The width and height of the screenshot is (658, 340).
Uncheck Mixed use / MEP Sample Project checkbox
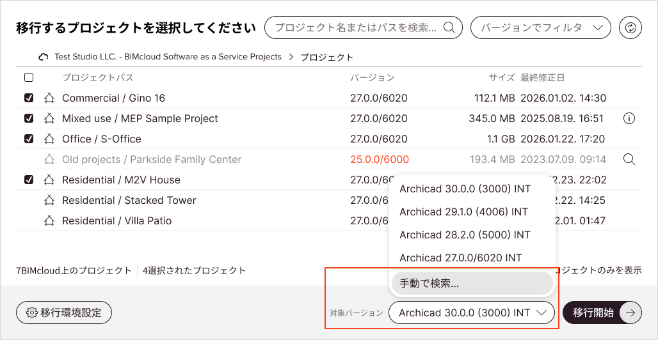(29, 119)
